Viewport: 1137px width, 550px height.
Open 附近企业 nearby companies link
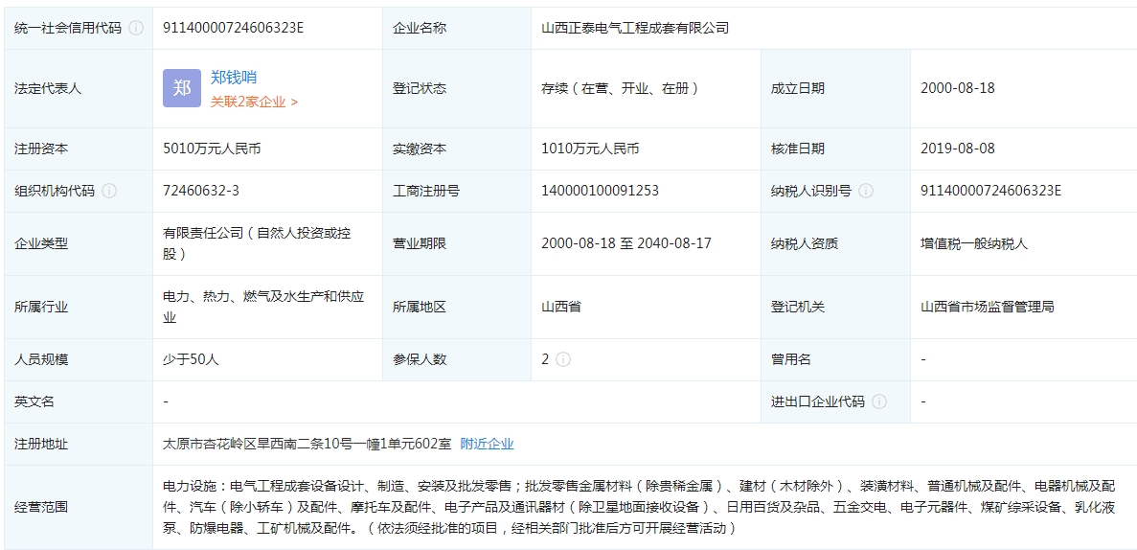487,444
